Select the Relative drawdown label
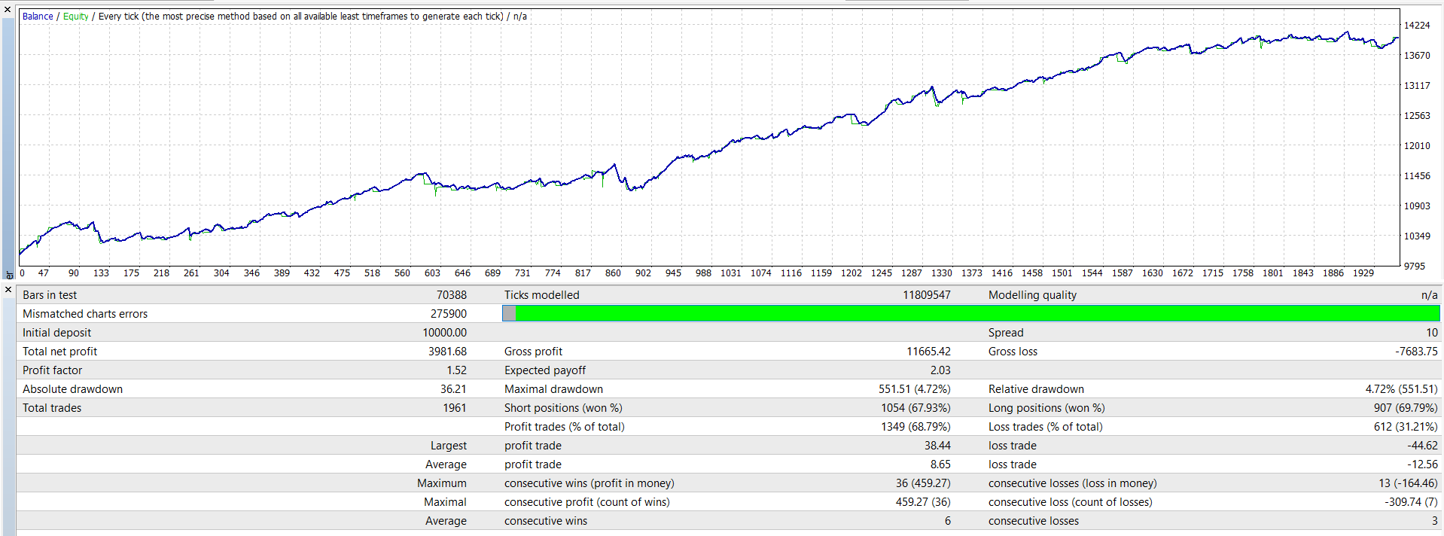1444x536 pixels. 1036,389
